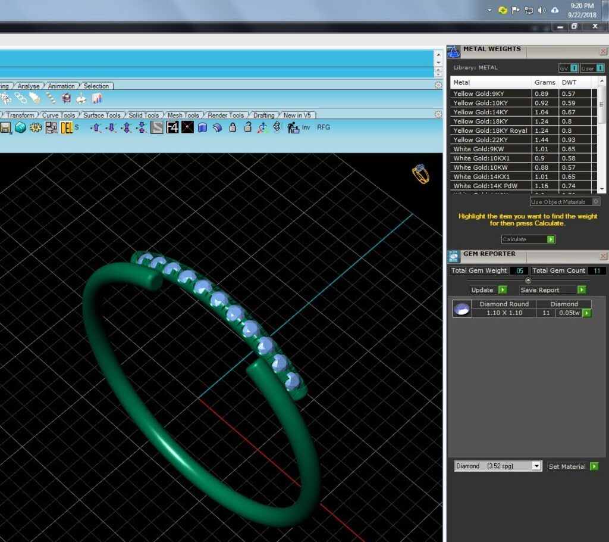
Task: Open the system tray volume icon
Action: [x=541, y=11]
